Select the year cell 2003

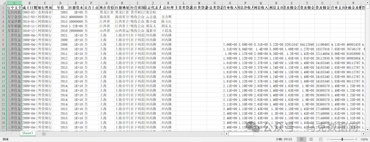(60, 12)
